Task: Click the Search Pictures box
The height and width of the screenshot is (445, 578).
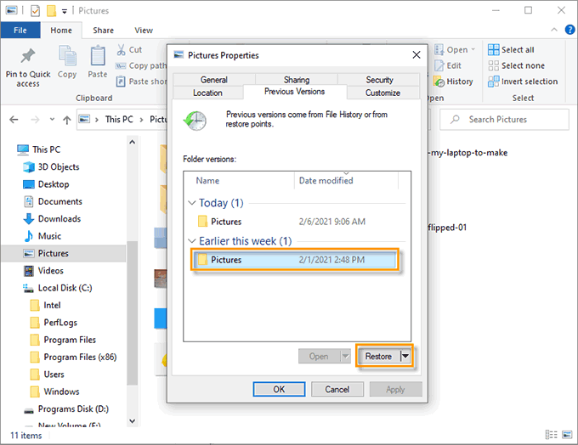Action: [504, 120]
